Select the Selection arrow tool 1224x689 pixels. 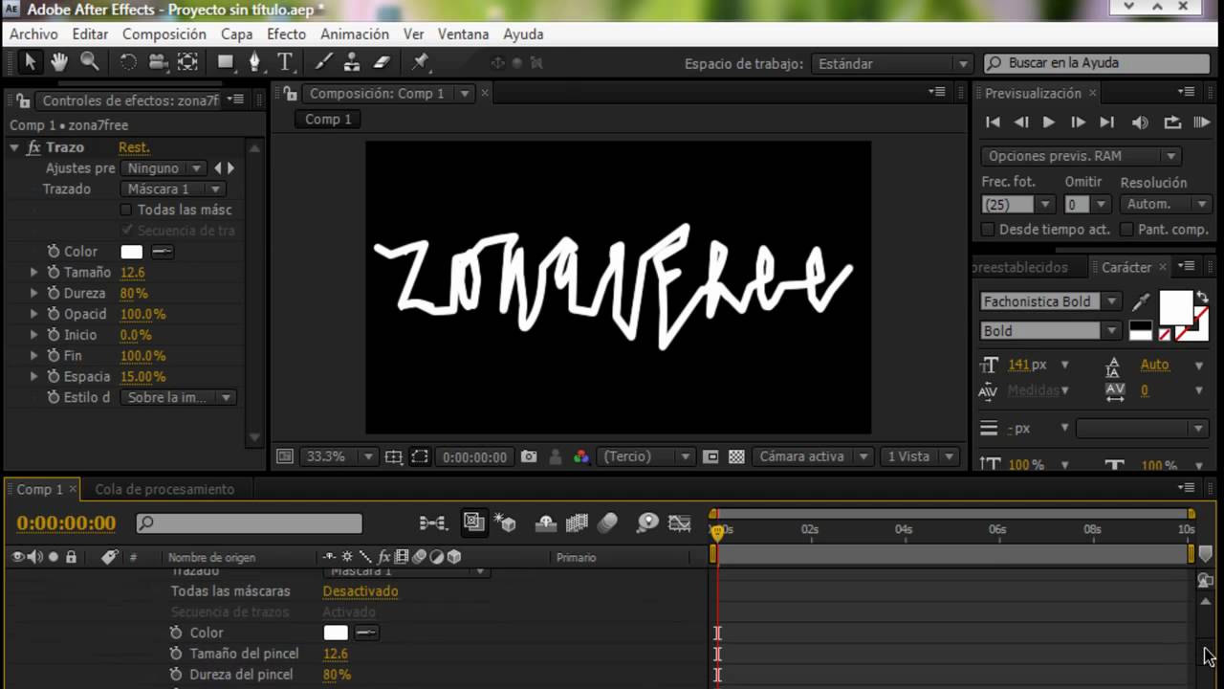(30, 62)
